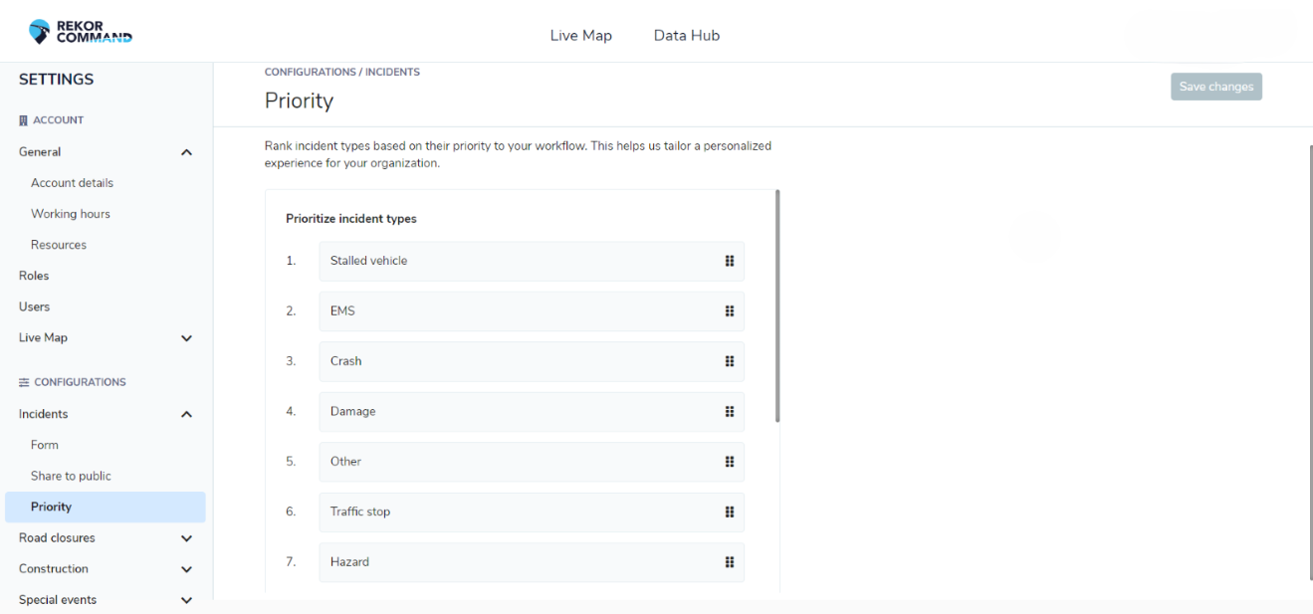1313x614 pixels.
Task: Collapse the General section chevron
Action: (x=186, y=152)
